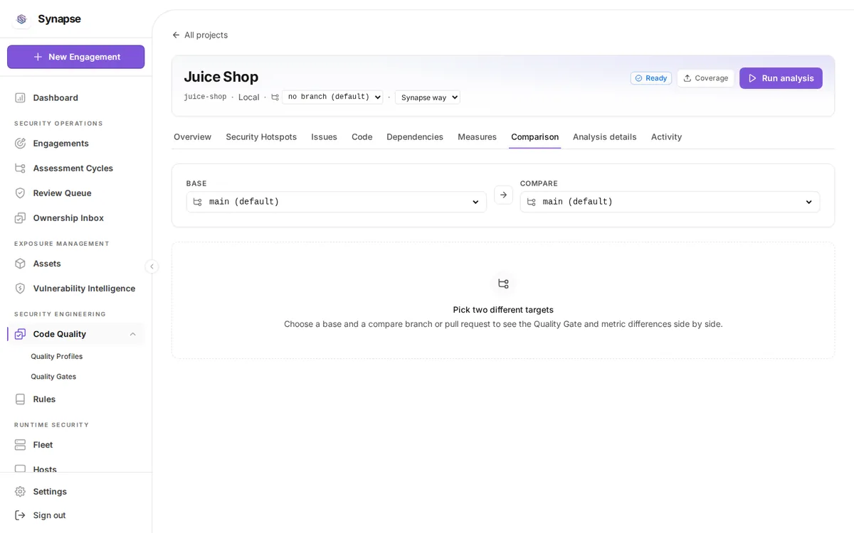
Task: Click the Run analysis button
Action: (x=781, y=78)
